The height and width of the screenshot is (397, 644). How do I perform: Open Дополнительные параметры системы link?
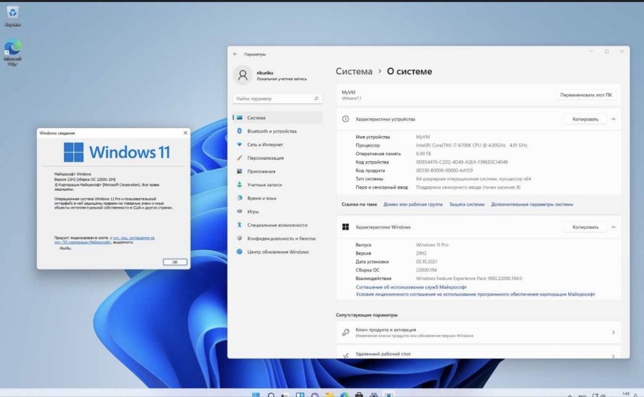pyautogui.click(x=532, y=204)
